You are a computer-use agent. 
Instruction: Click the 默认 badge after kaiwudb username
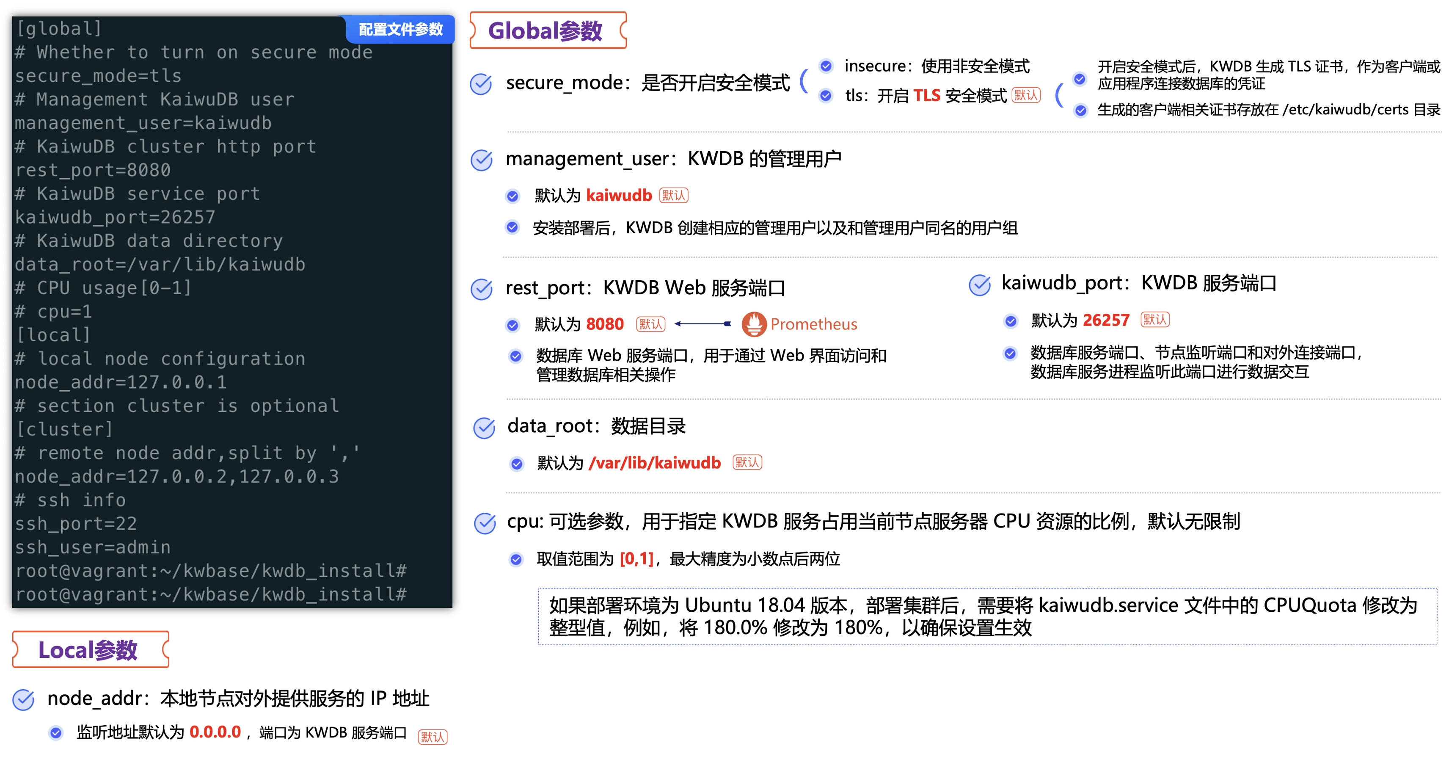[673, 195]
